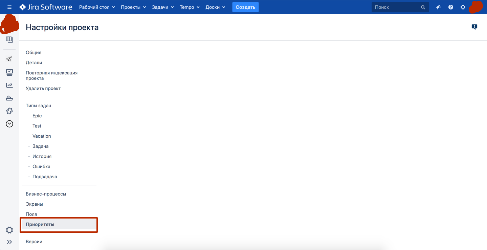
Task: Open project settings gear in sidebar
Action: [9, 230]
